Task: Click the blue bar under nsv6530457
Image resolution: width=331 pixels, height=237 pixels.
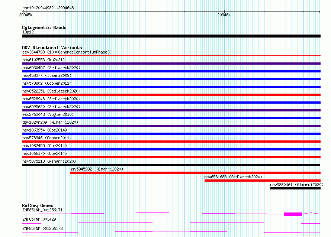Action: pyautogui.click(x=171, y=71)
